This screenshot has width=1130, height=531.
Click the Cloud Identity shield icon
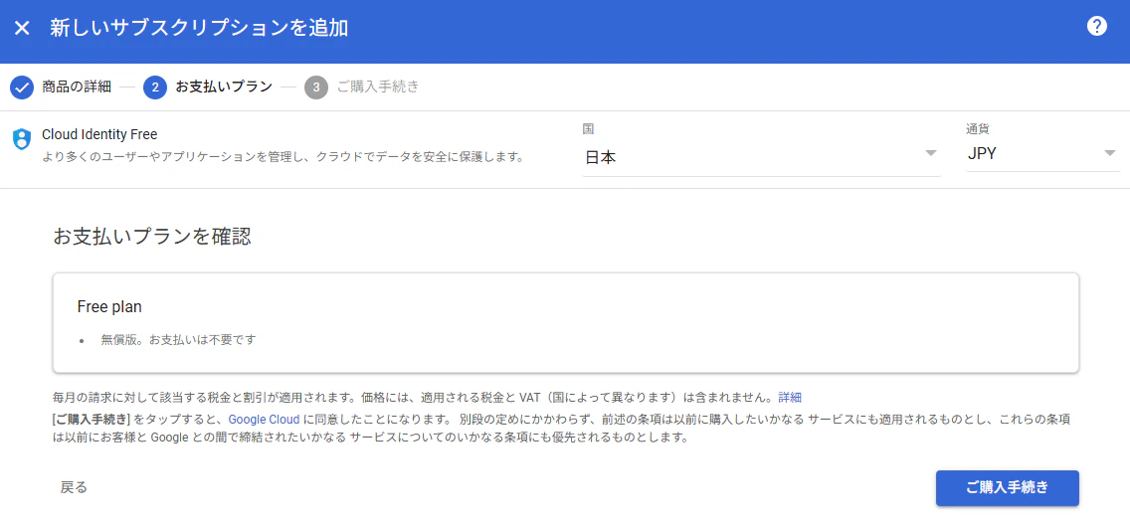[22, 138]
